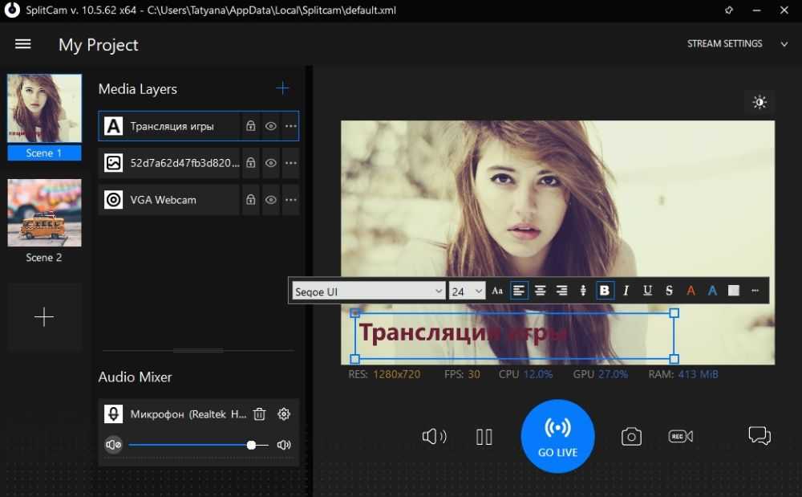Take a snapshot with the camera icon
Viewport: 802px width, 497px height.
(631, 436)
